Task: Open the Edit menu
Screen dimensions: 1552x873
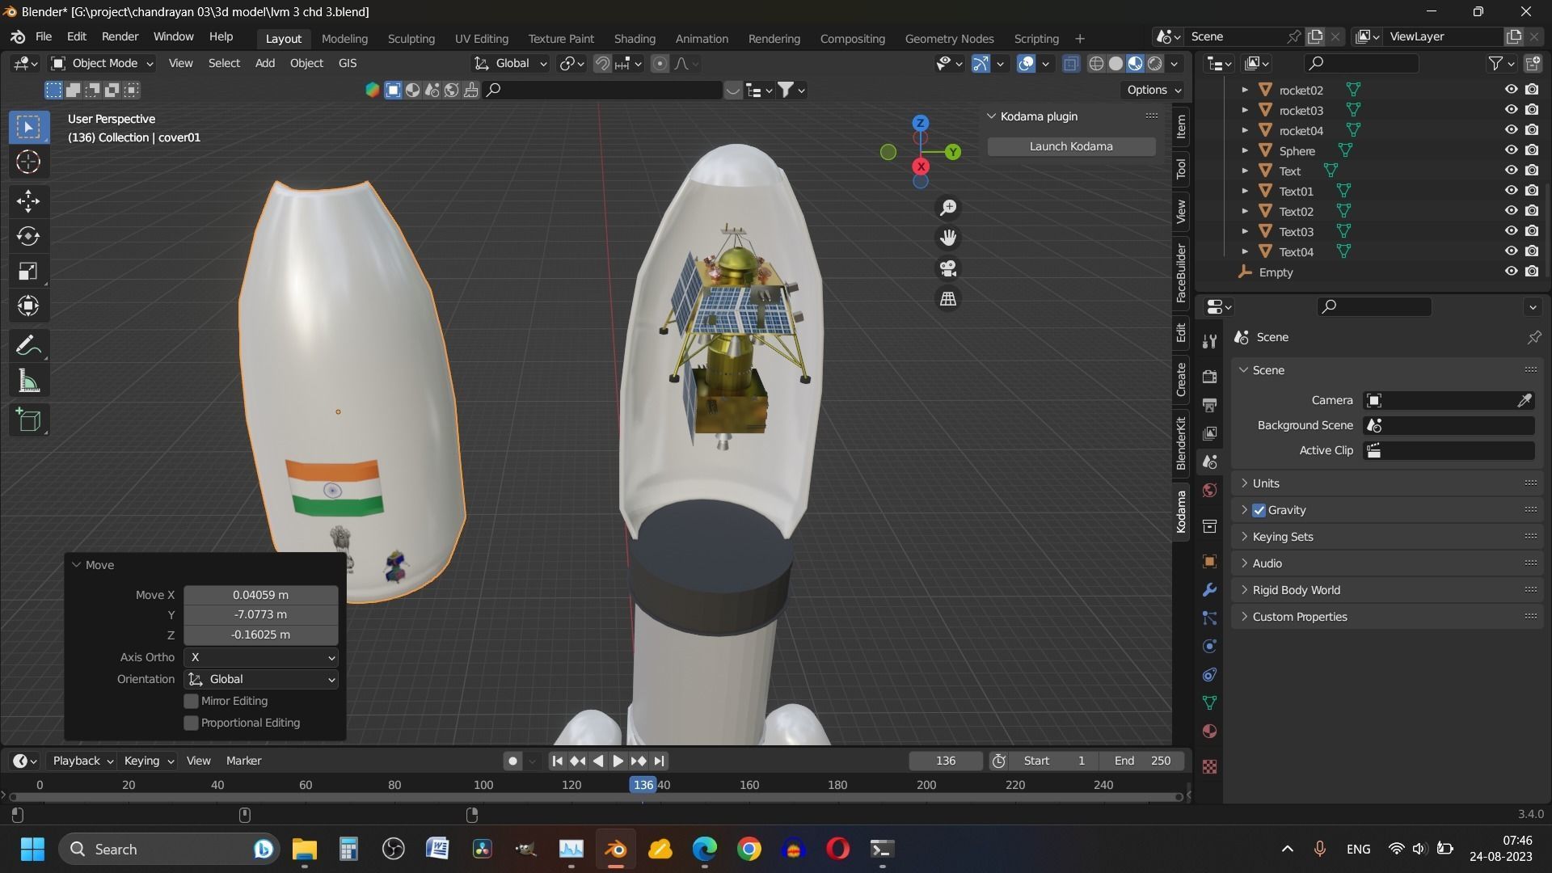Action: (75, 36)
